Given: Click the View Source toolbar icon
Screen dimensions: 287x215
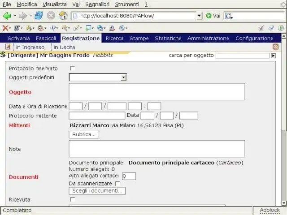Looking at the screenshot, I should (112, 28).
